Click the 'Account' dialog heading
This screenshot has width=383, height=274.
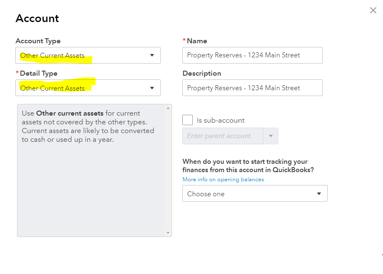(37, 18)
